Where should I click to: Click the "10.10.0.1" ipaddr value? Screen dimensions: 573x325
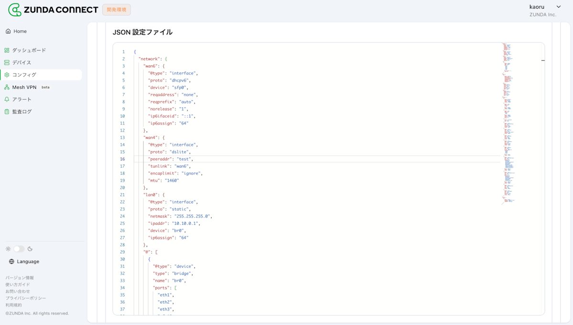(x=186, y=223)
